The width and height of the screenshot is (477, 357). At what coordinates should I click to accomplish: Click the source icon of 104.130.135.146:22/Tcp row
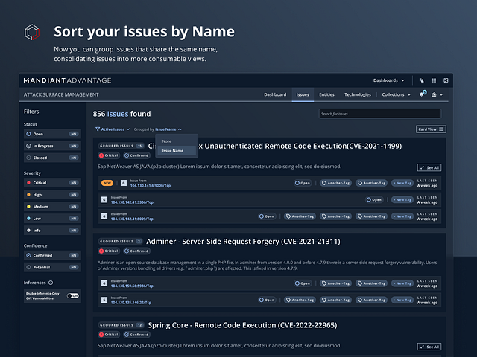tap(104, 300)
